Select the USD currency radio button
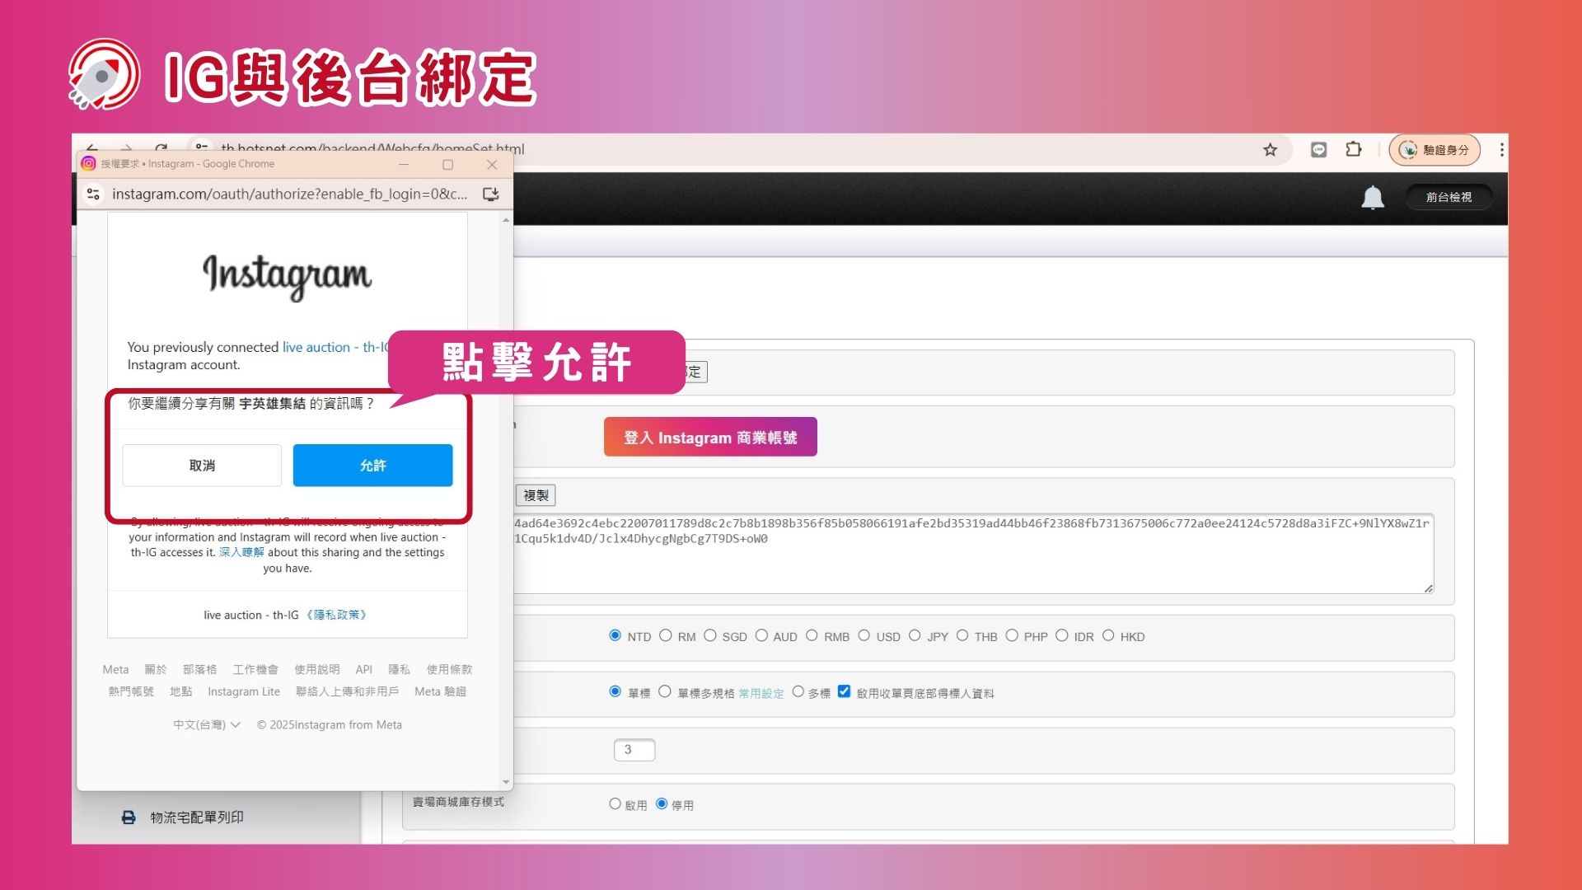Image resolution: width=1582 pixels, height=890 pixels. click(x=864, y=636)
